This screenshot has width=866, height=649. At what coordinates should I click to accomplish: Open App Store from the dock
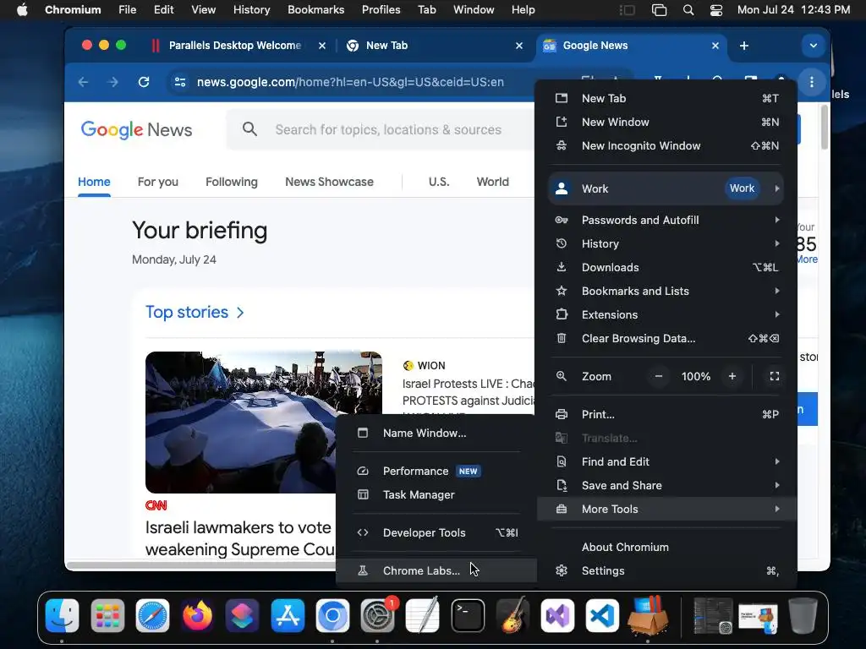click(x=288, y=615)
